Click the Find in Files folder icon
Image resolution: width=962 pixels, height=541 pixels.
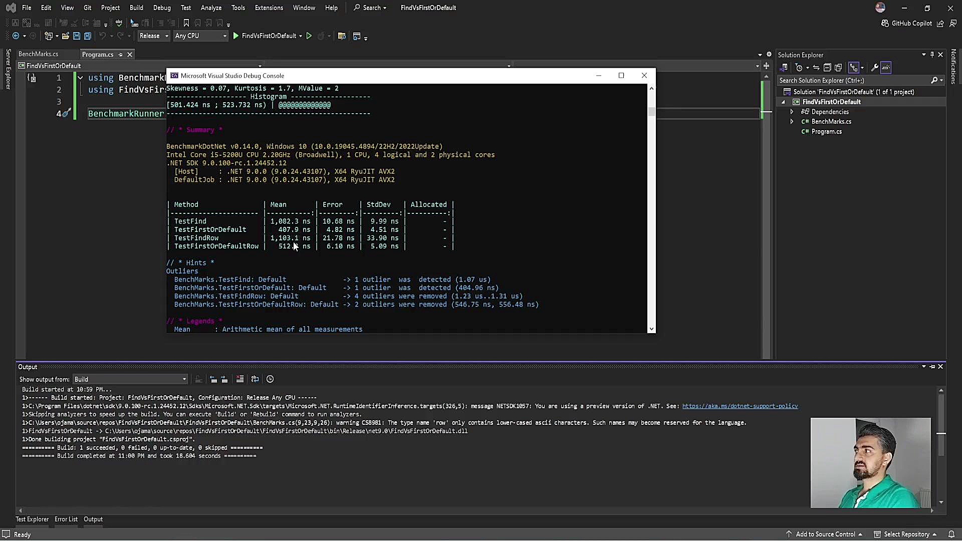[x=342, y=36]
